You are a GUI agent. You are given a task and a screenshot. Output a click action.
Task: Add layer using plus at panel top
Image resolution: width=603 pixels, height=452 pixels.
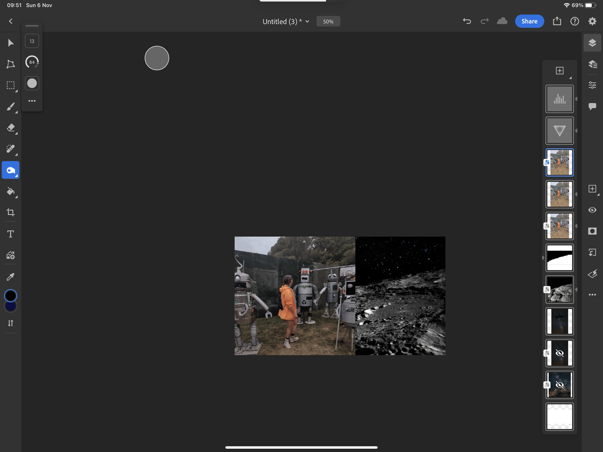(x=559, y=71)
